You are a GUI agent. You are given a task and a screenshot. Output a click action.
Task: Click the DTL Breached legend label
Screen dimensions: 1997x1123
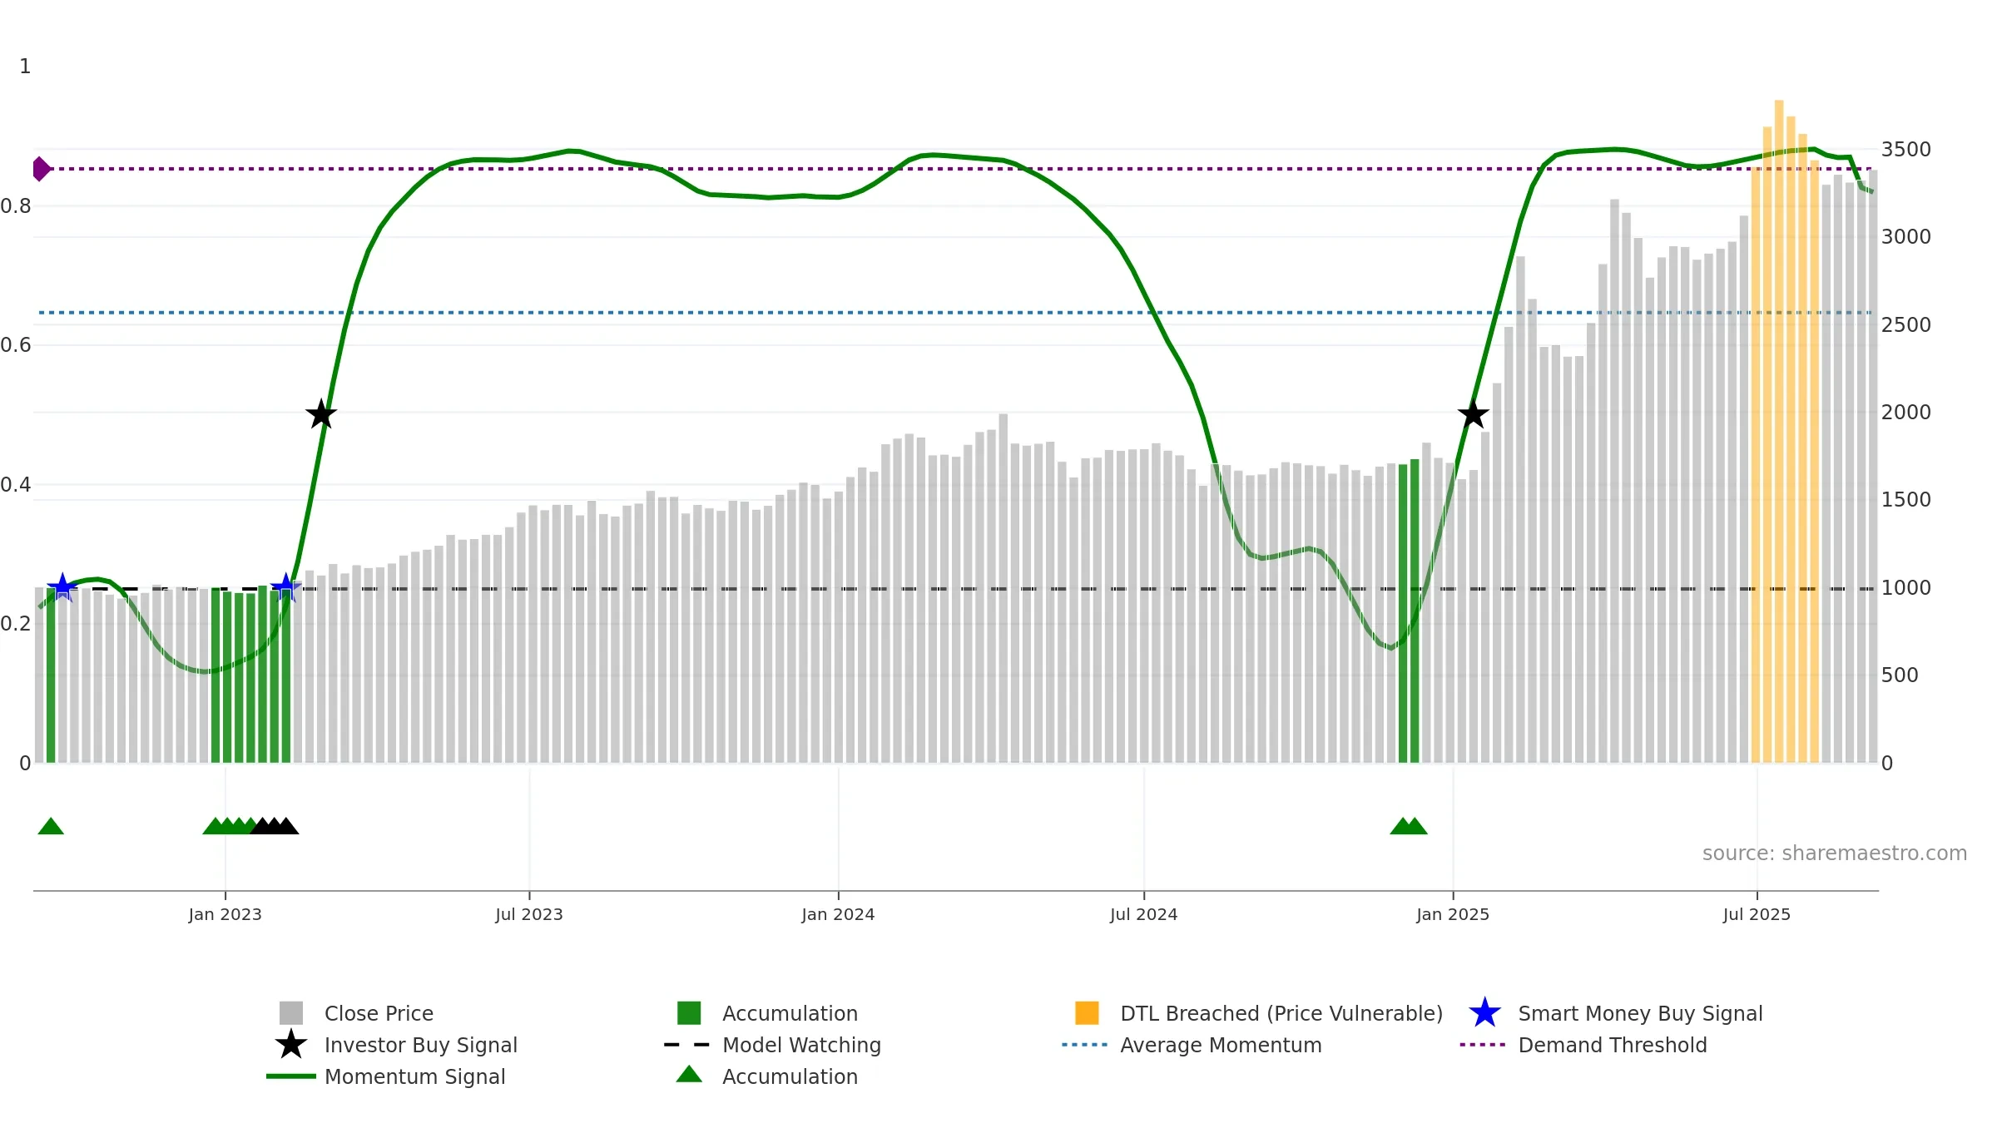tap(1281, 1013)
